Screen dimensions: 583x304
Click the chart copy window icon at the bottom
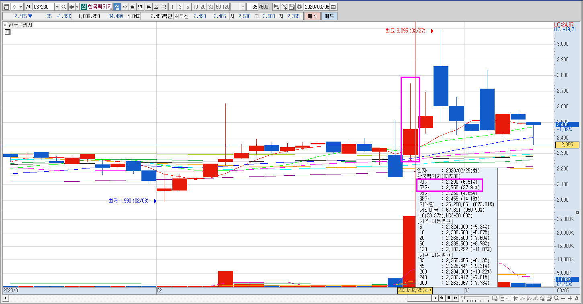pos(549,298)
